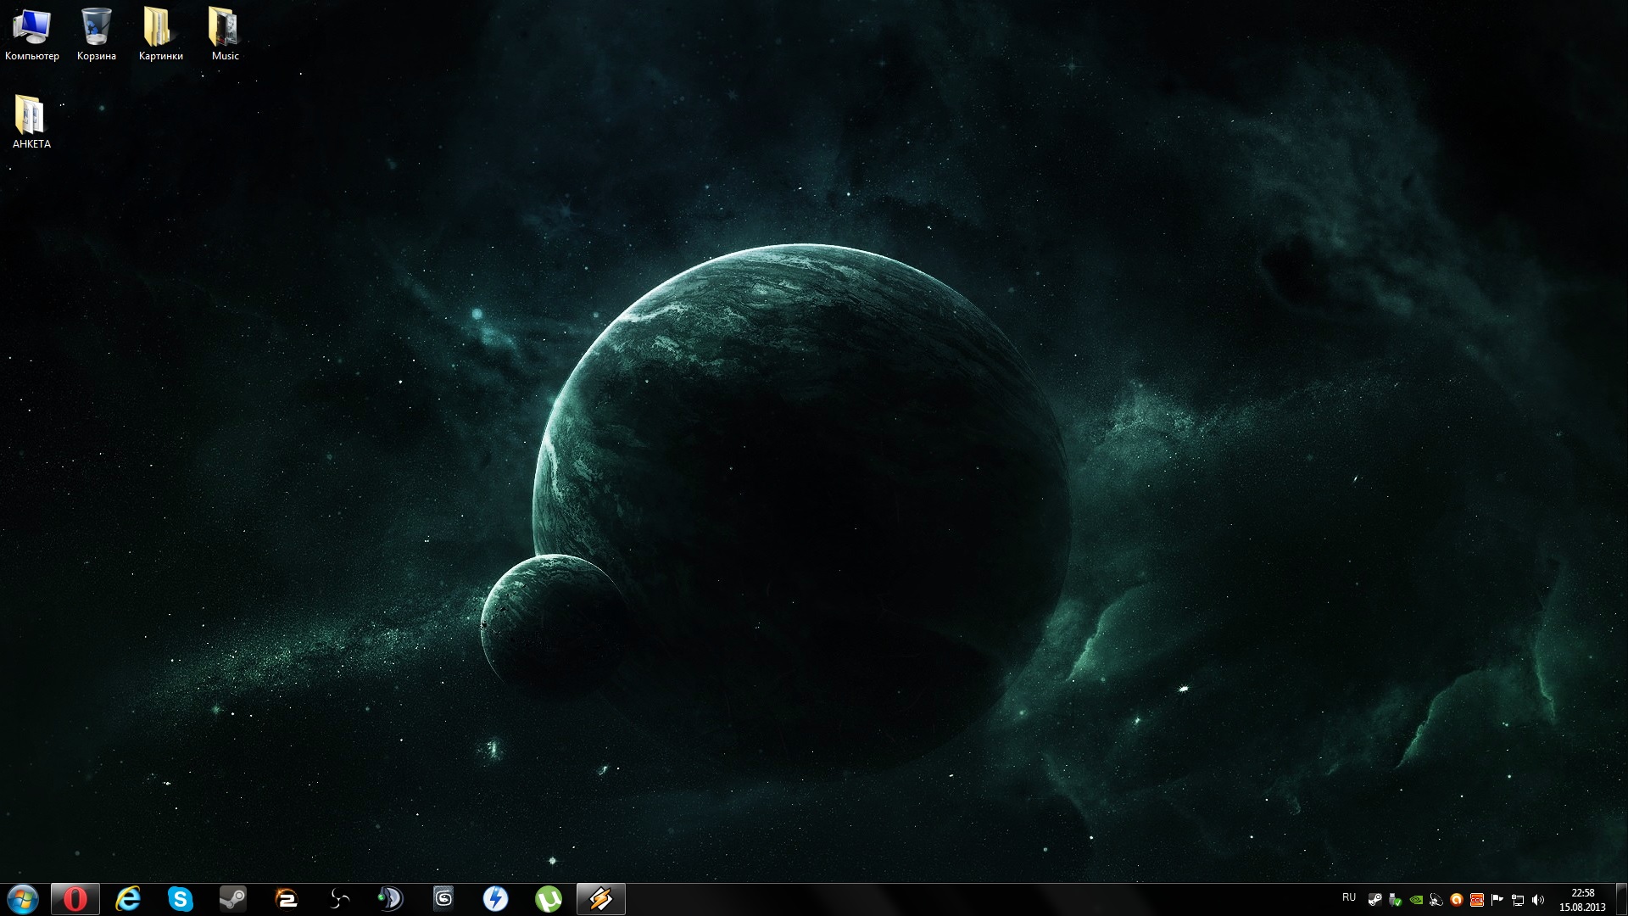Click the Show desktop button
Screen dimensions: 1628x916
pos(1621,899)
